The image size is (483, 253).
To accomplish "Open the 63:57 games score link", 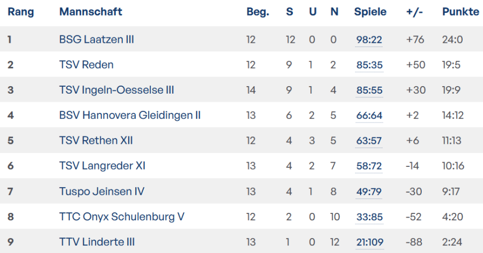I will pyautogui.click(x=369, y=141).
